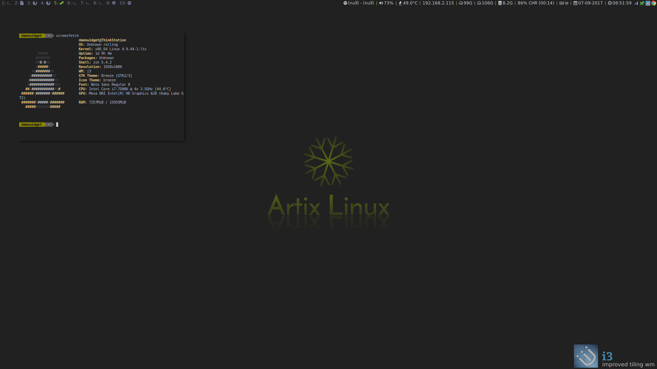Select the gear icon on workspace 9
The width and height of the screenshot is (657, 369).
point(113,3)
